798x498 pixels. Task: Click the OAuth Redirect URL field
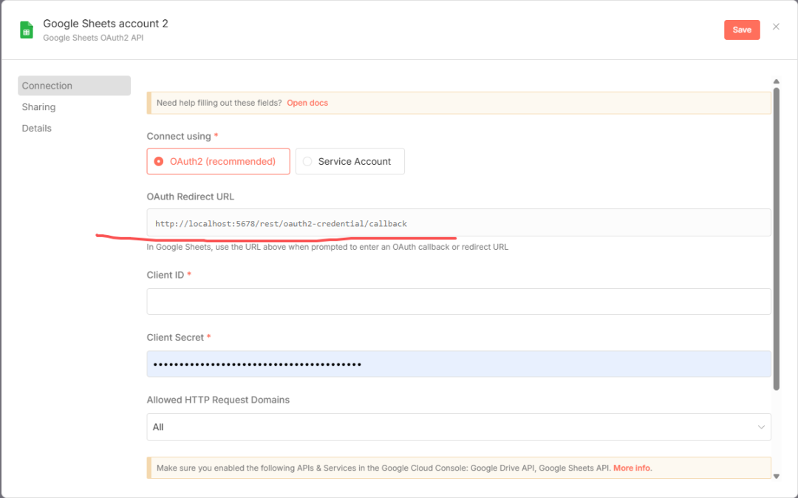tap(458, 223)
